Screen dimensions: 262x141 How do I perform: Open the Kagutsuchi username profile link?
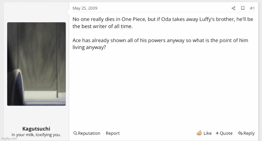pyautogui.click(x=36, y=129)
